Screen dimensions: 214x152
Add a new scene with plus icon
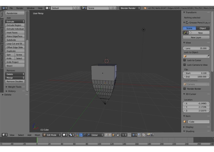(x=111, y=8)
